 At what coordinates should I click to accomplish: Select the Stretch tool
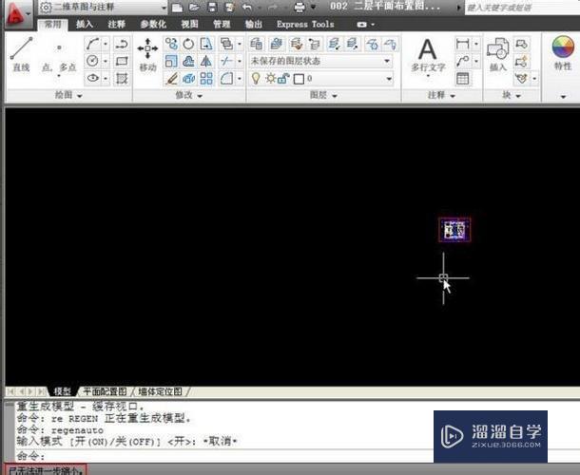pos(206,44)
